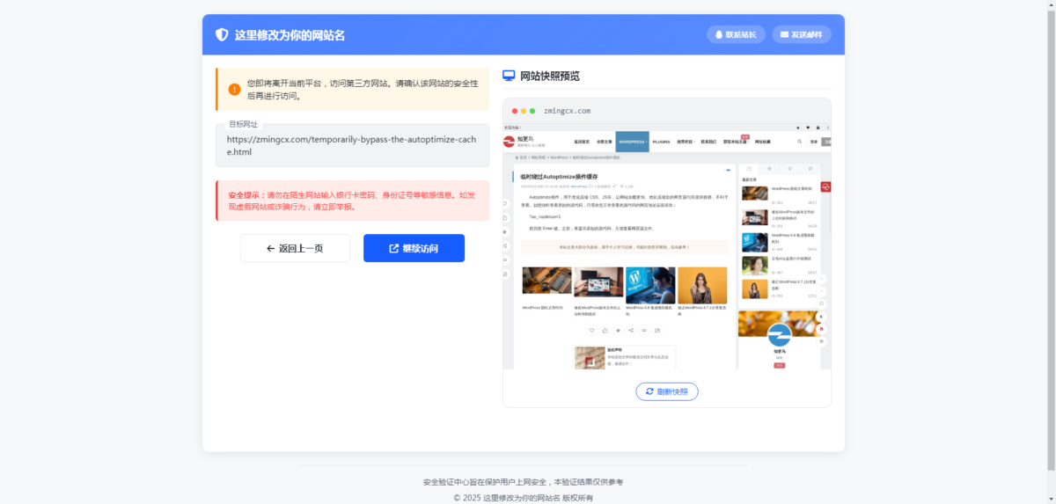The height and width of the screenshot is (504, 1056).
Task: Click the green dot in preview window
Action: pos(533,111)
